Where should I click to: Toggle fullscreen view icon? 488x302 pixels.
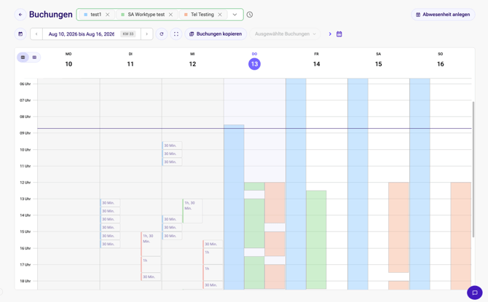176,34
